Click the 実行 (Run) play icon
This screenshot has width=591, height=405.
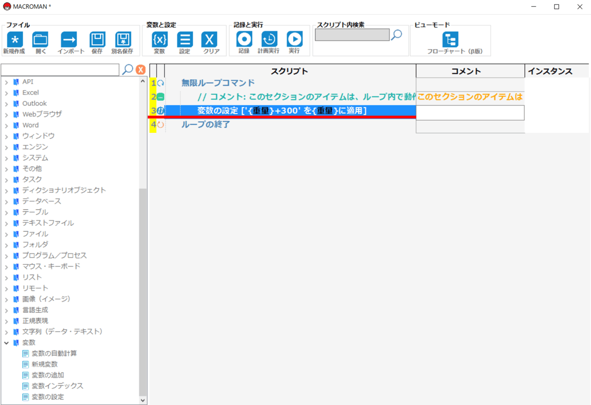click(295, 39)
